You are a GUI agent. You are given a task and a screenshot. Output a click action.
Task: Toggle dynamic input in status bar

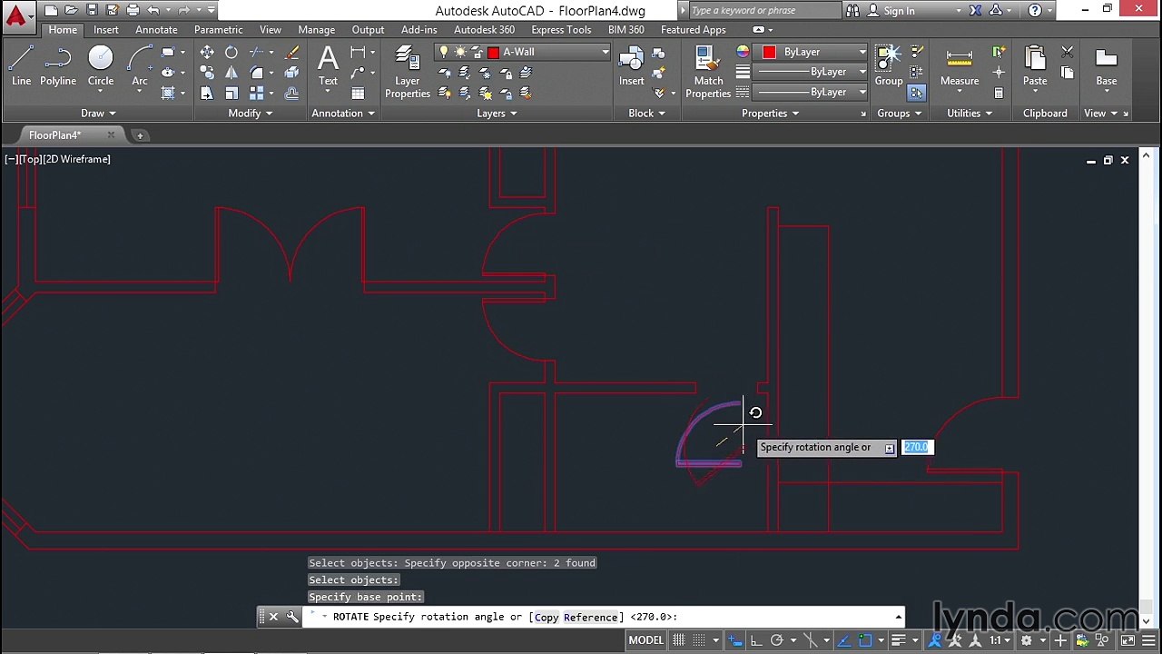click(x=735, y=640)
